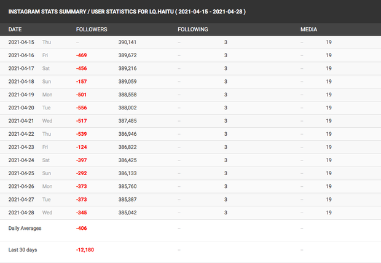Click the FOLLOWERS column header
The image size is (381, 263).
(92, 29)
